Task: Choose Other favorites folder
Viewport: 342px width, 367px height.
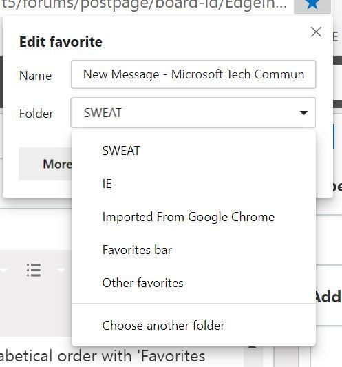Action: pos(193,283)
